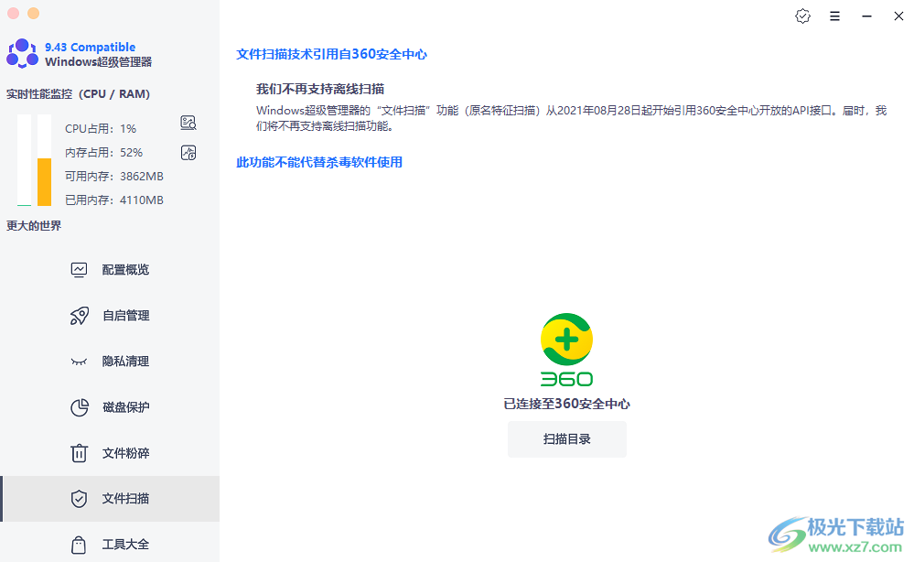Viewport: 914px width, 562px height.
Task: Open 工具大全 in the sidebar
Action: (110, 542)
